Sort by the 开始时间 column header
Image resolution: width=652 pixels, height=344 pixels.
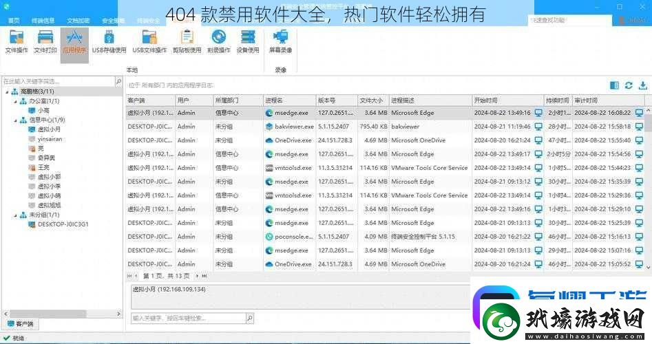point(507,100)
